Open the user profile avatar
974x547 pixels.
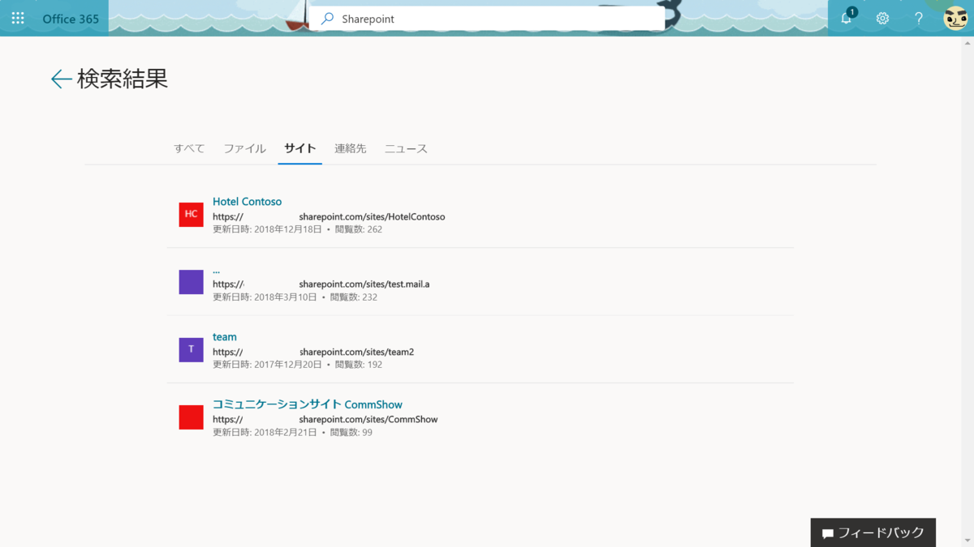tap(955, 18)
